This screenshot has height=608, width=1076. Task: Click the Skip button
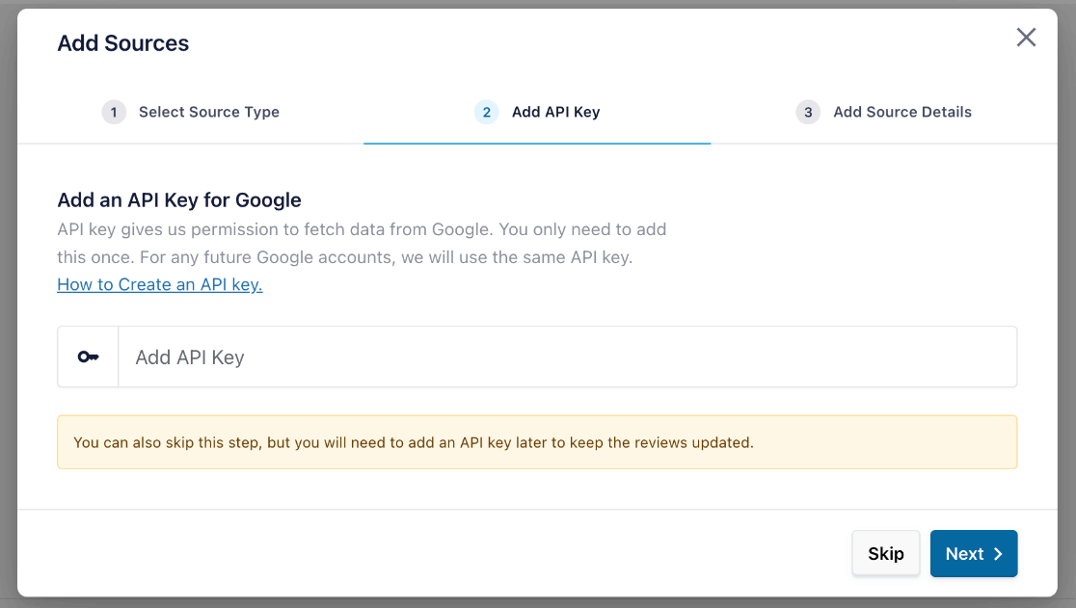tap(885, 553)
